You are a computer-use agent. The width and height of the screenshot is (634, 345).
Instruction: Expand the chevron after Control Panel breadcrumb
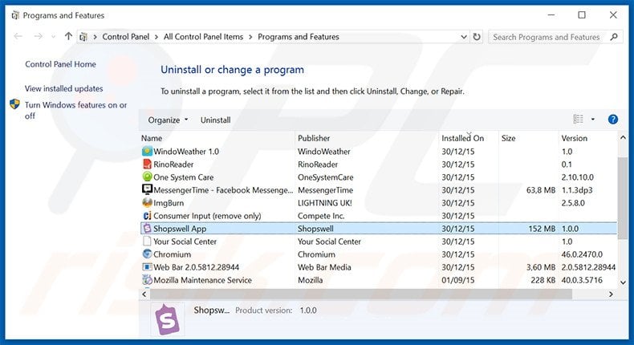156,37
